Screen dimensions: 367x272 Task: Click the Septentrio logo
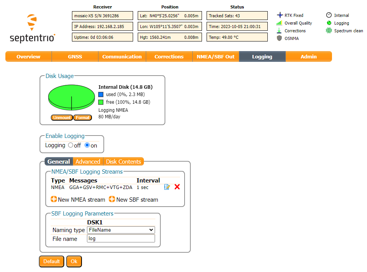pos(32,28)
